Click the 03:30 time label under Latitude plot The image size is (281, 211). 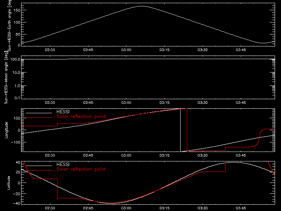203,208
